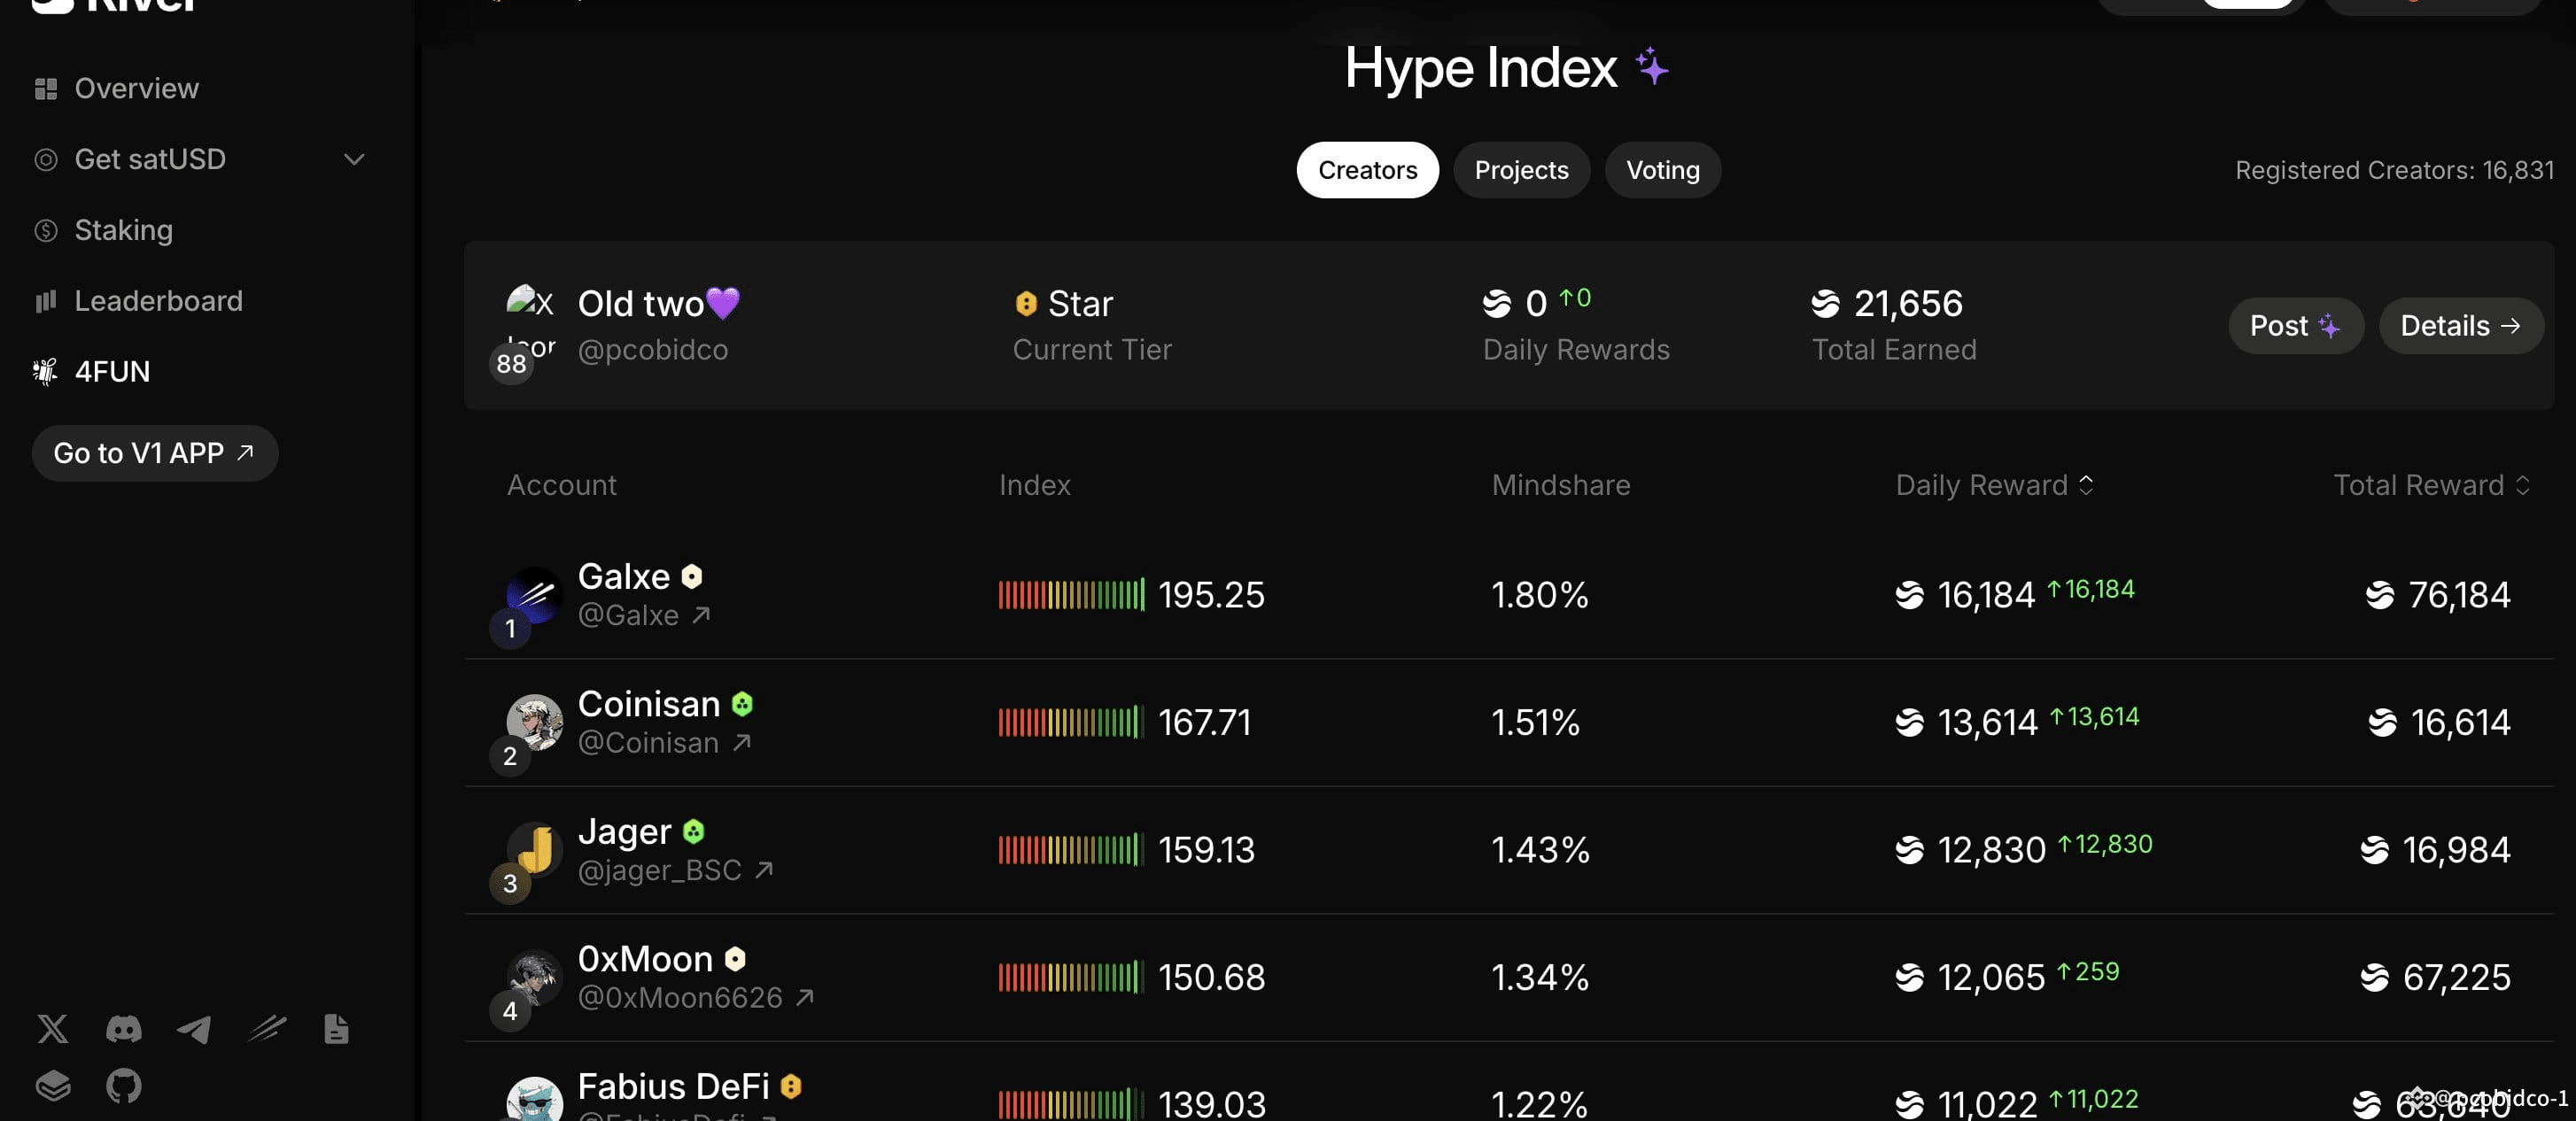Click the sparkle icon beside Hype Index
The width and height of the screenshot is (2576, 1121).
[x=1652, y=67]
